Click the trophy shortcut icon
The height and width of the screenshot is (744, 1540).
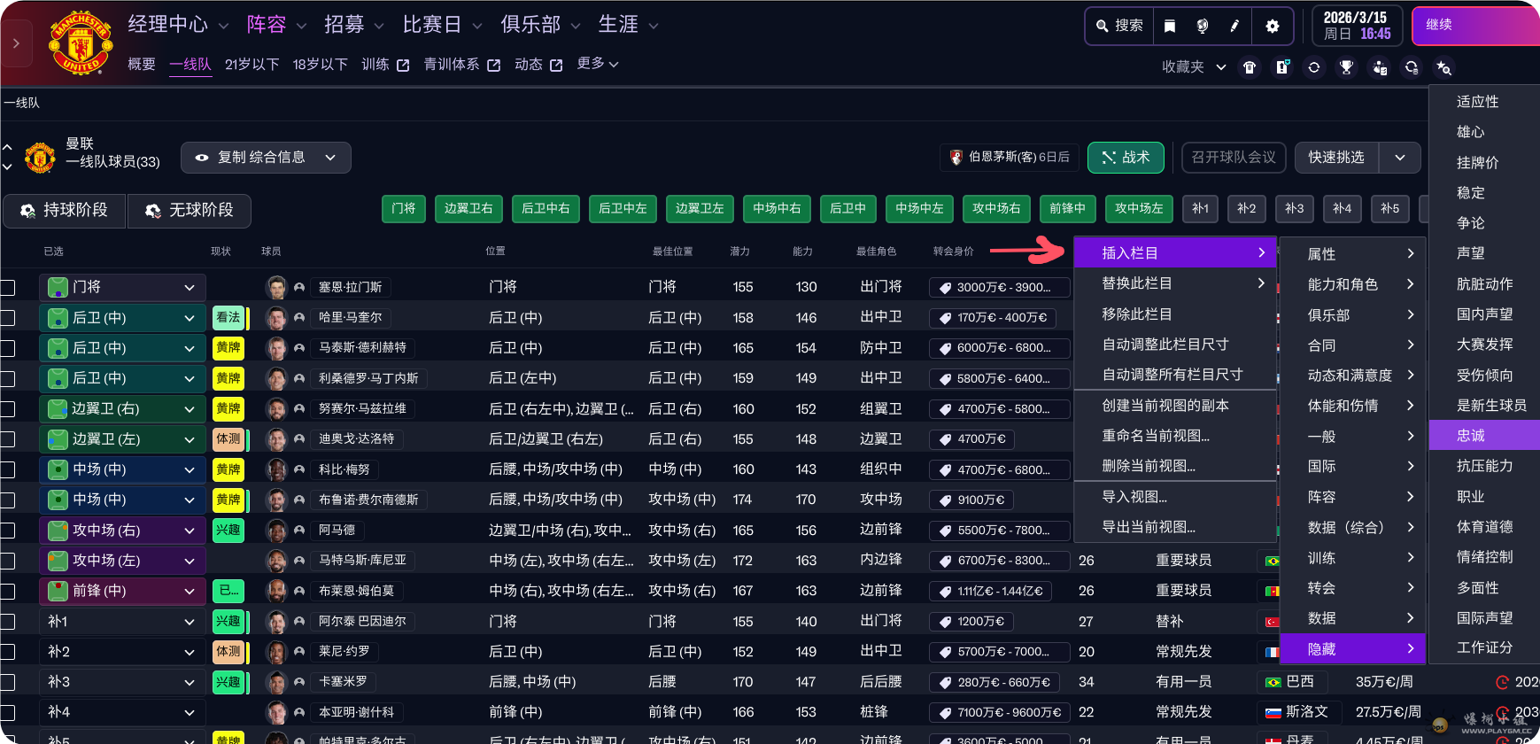[1347, 67]
